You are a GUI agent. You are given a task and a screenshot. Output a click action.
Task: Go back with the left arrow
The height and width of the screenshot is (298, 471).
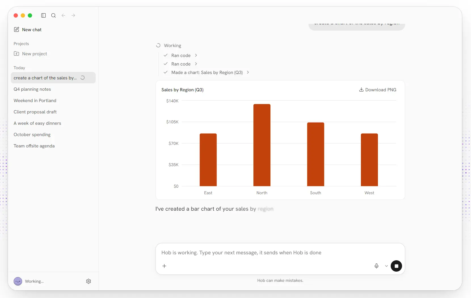(63, 15)
